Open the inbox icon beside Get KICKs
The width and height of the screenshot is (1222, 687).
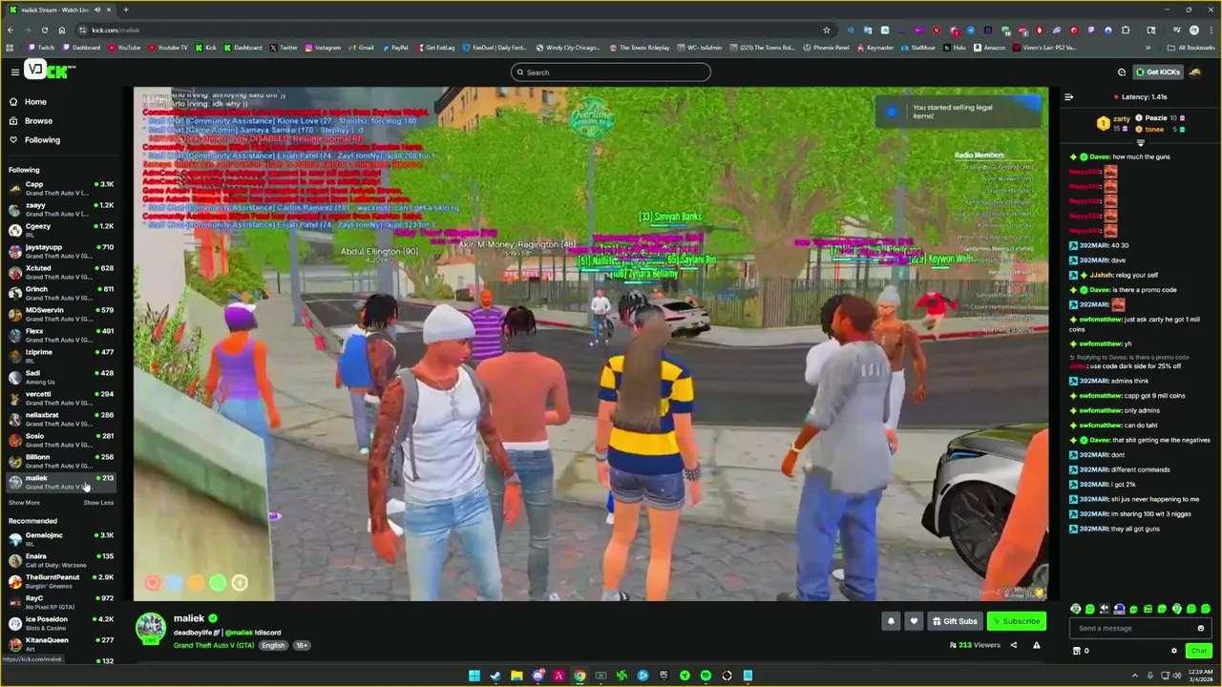pyautogui.click(x=1122, y=72)
